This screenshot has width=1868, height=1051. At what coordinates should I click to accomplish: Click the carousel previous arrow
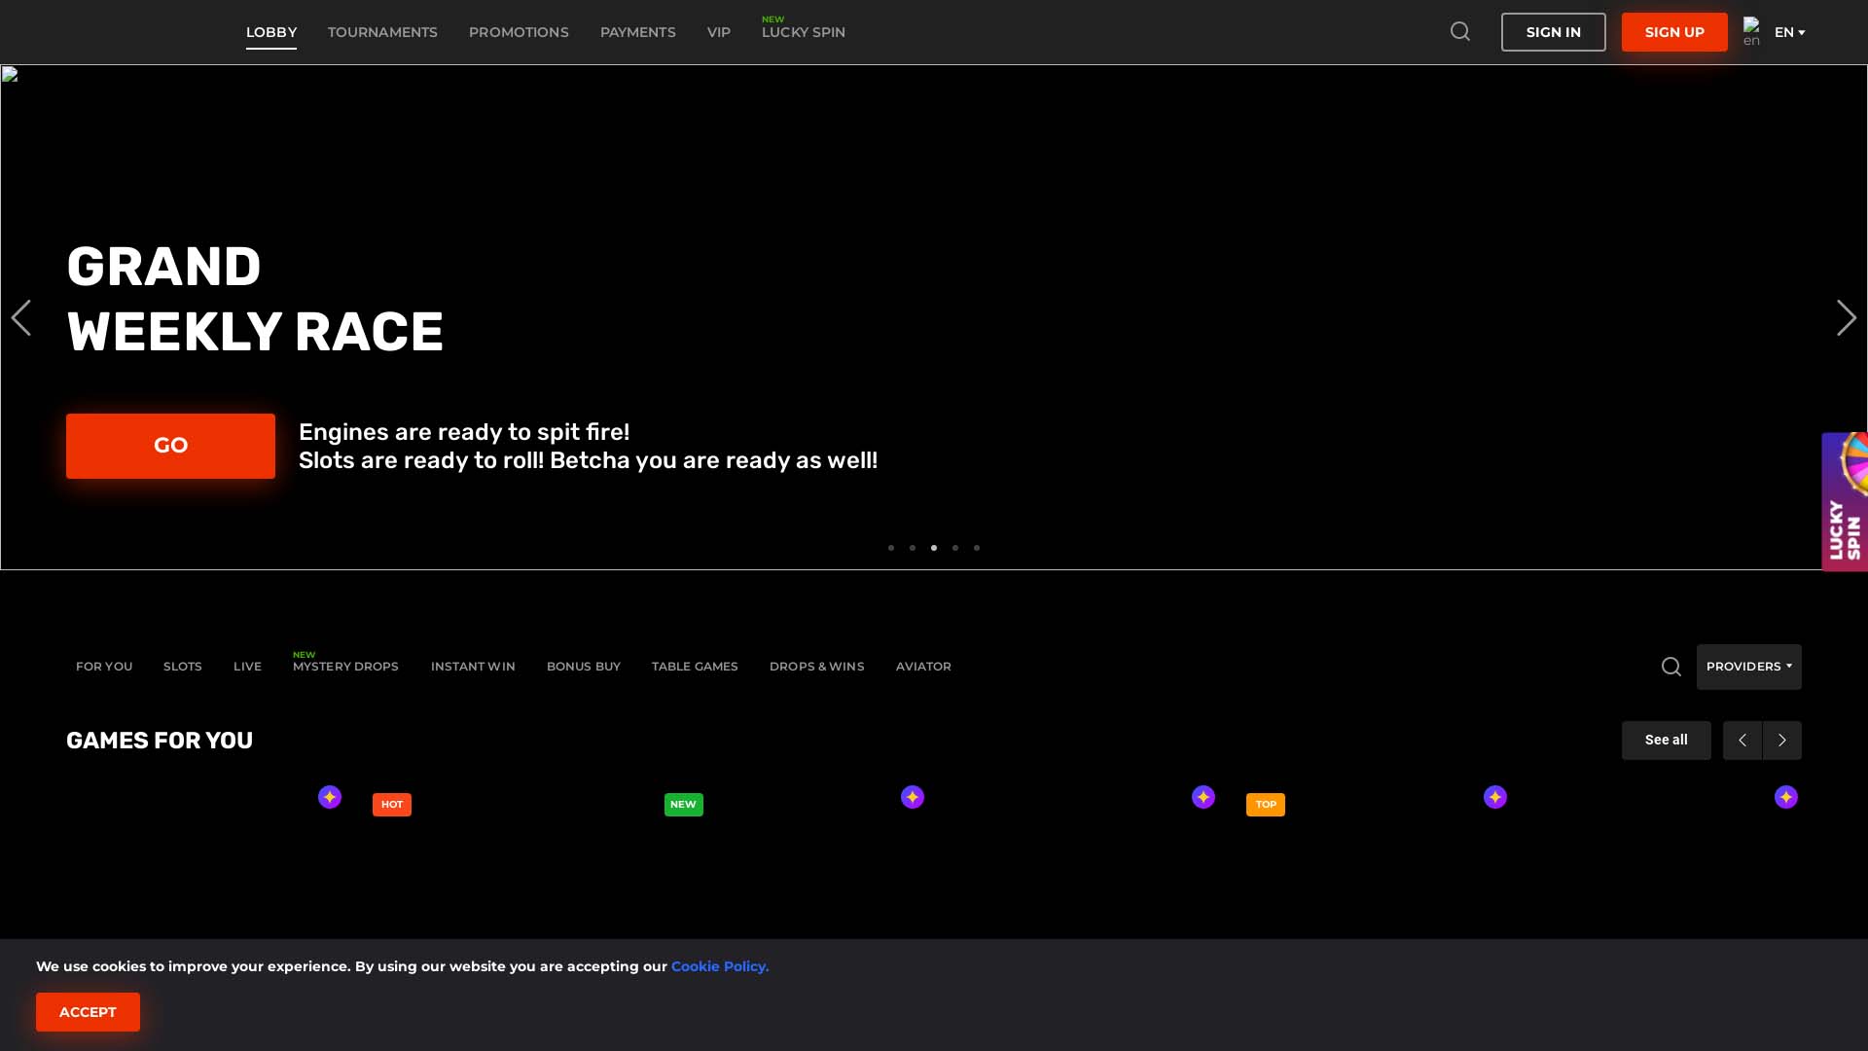pos(21,317)
